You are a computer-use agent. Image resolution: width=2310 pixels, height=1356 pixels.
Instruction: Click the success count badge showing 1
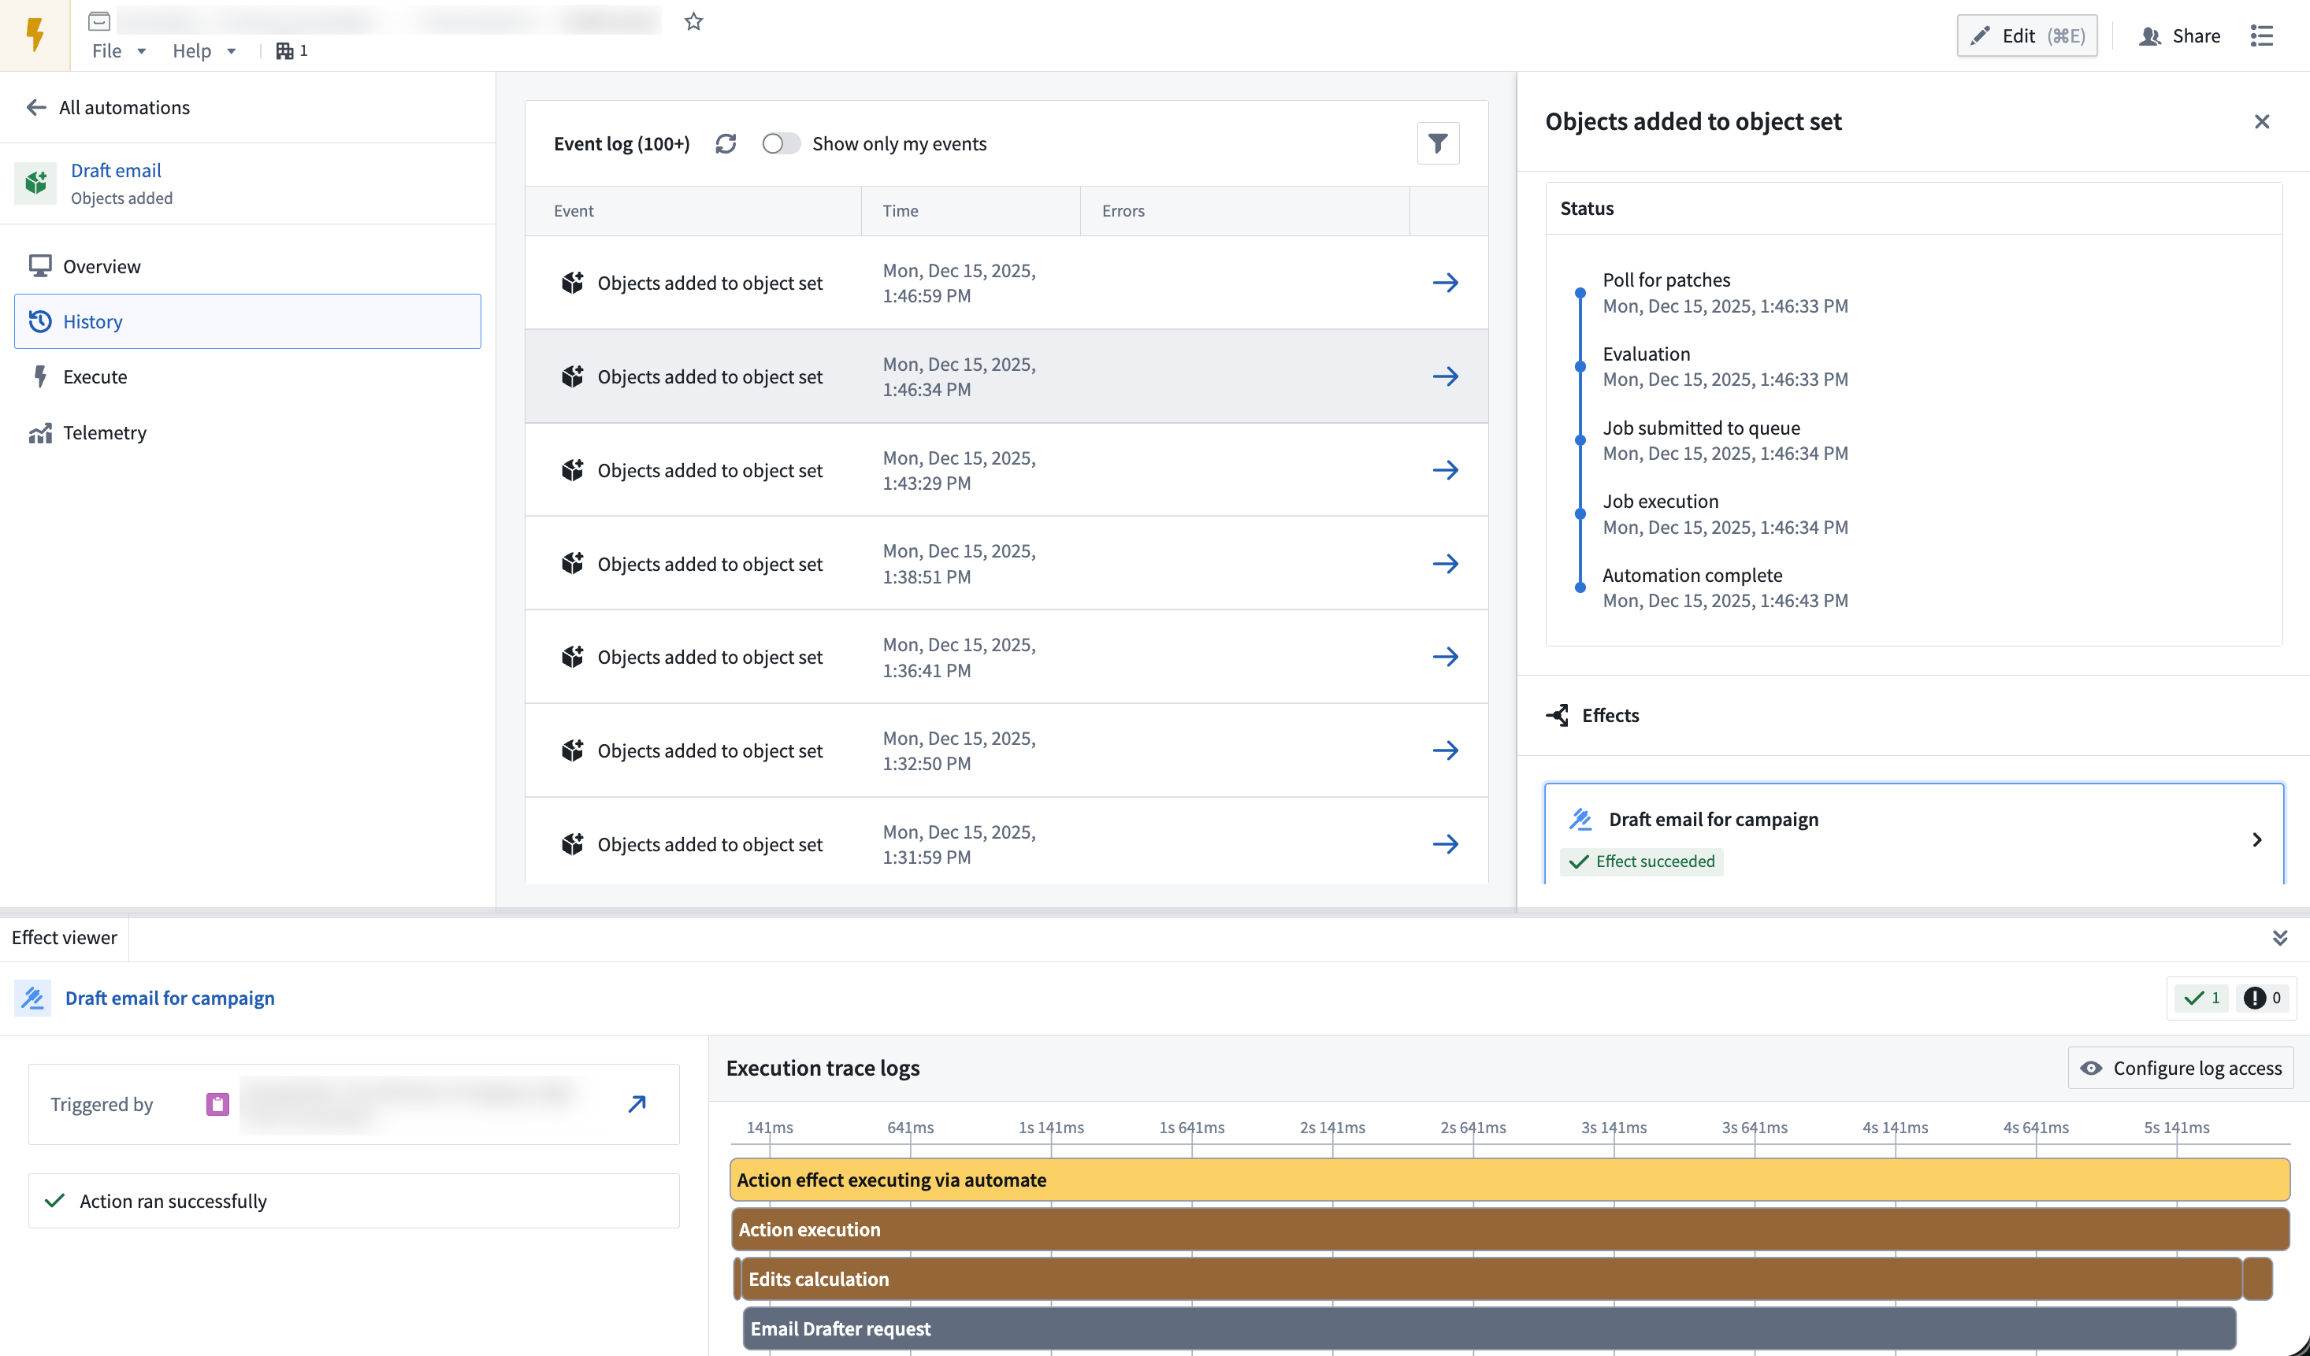tap(2202, 998)
